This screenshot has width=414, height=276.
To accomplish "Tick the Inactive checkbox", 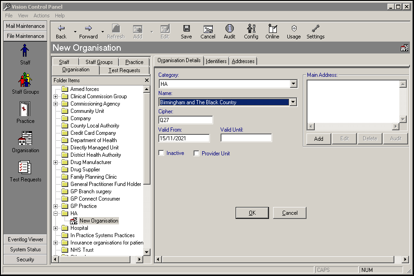I will pyautogui.click(x=161, y=153).
